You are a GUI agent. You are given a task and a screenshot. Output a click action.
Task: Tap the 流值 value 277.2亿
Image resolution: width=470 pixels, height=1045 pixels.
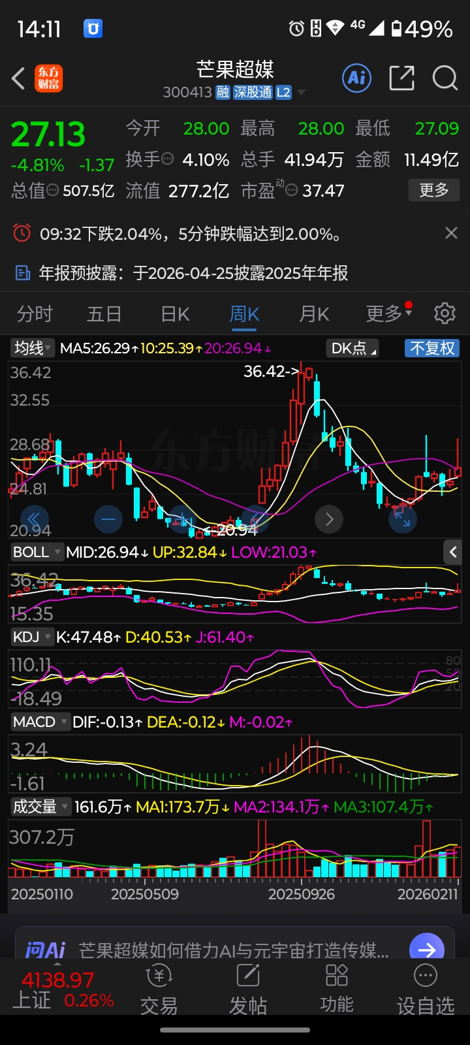tap(198, 191)
